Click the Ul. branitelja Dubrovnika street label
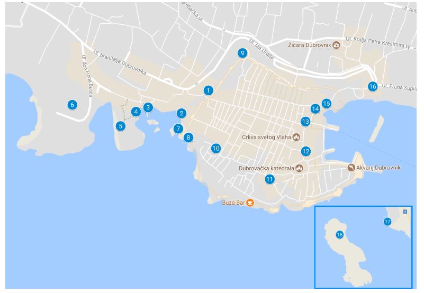 (120, 62)
